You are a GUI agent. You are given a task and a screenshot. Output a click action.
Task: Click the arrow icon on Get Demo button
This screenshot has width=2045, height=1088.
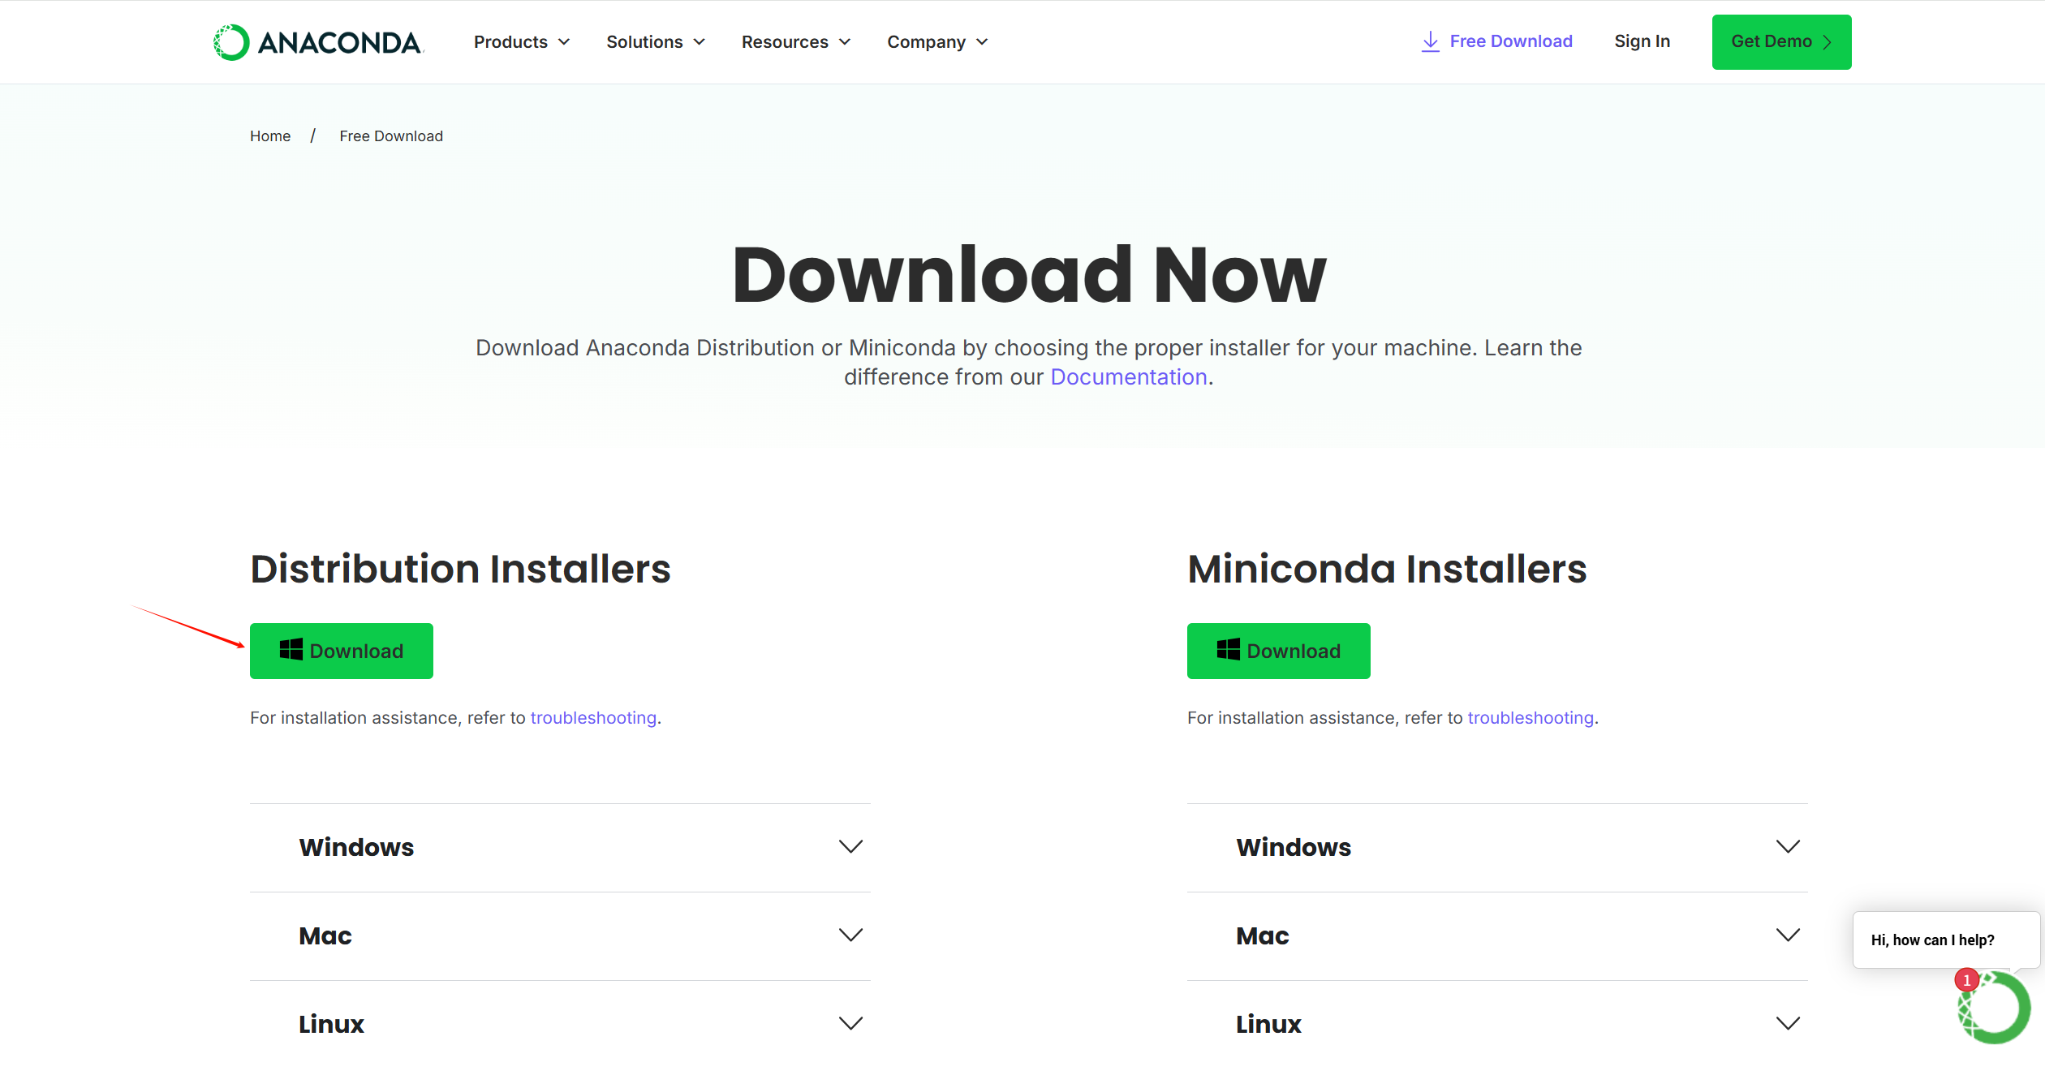pyautogui.click(x=1828, y=42)
